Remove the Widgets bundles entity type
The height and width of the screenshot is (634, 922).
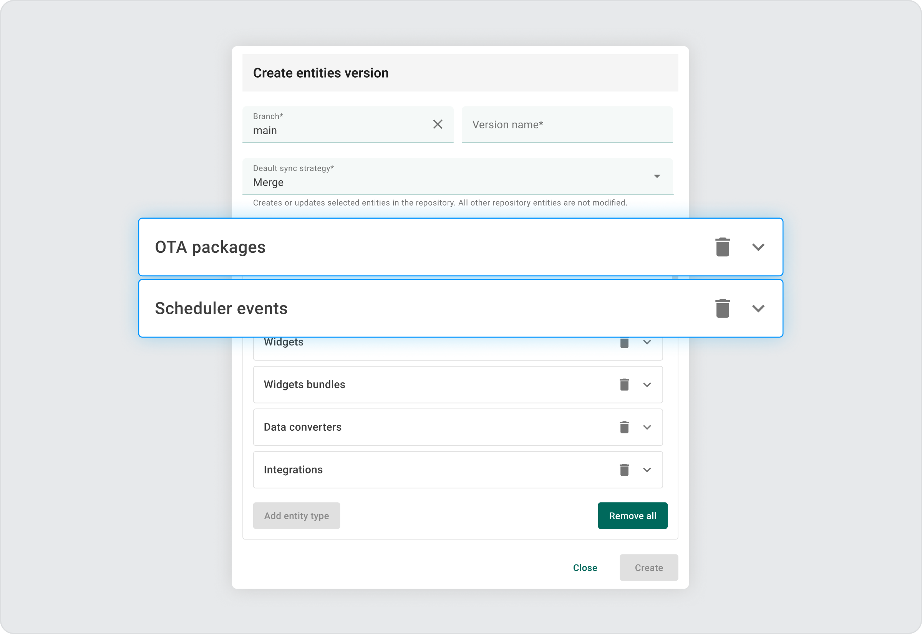(x=624, y=385)
